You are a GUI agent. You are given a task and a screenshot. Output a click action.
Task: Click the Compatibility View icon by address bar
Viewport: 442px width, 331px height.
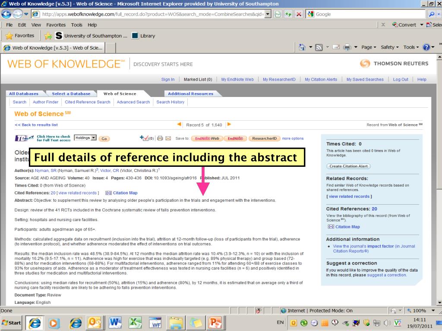point(278,14)
